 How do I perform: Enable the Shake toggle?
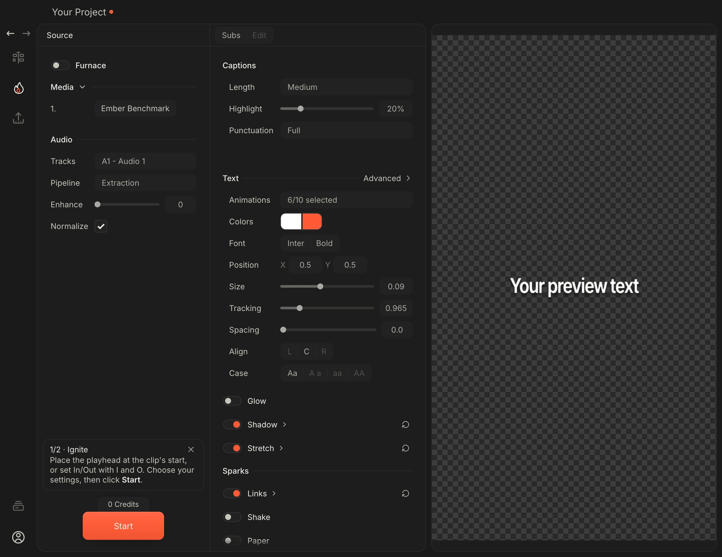[x=232, y=517]
